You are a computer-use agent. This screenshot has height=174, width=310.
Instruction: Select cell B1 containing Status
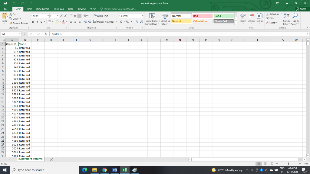coord(24,44)
